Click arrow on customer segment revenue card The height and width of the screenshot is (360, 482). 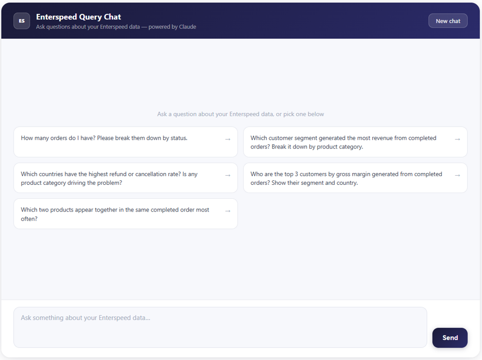(457, 139)
